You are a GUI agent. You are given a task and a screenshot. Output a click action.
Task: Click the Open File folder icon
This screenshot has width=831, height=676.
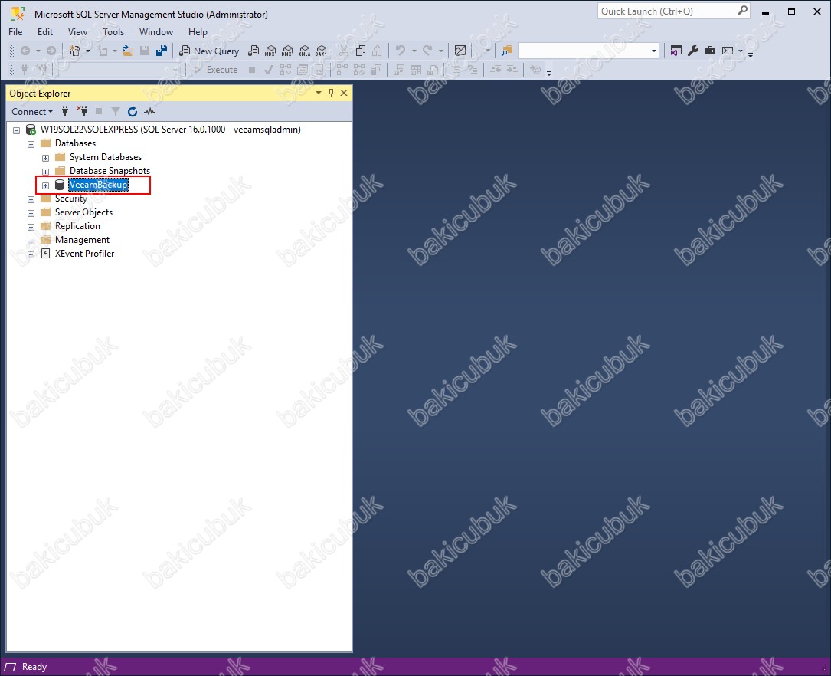pyautogui.click(x=128, y=51)
